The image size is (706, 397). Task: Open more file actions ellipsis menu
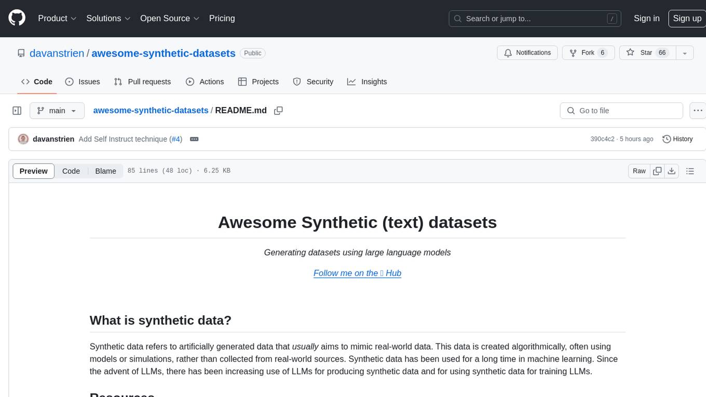point(698,111)
